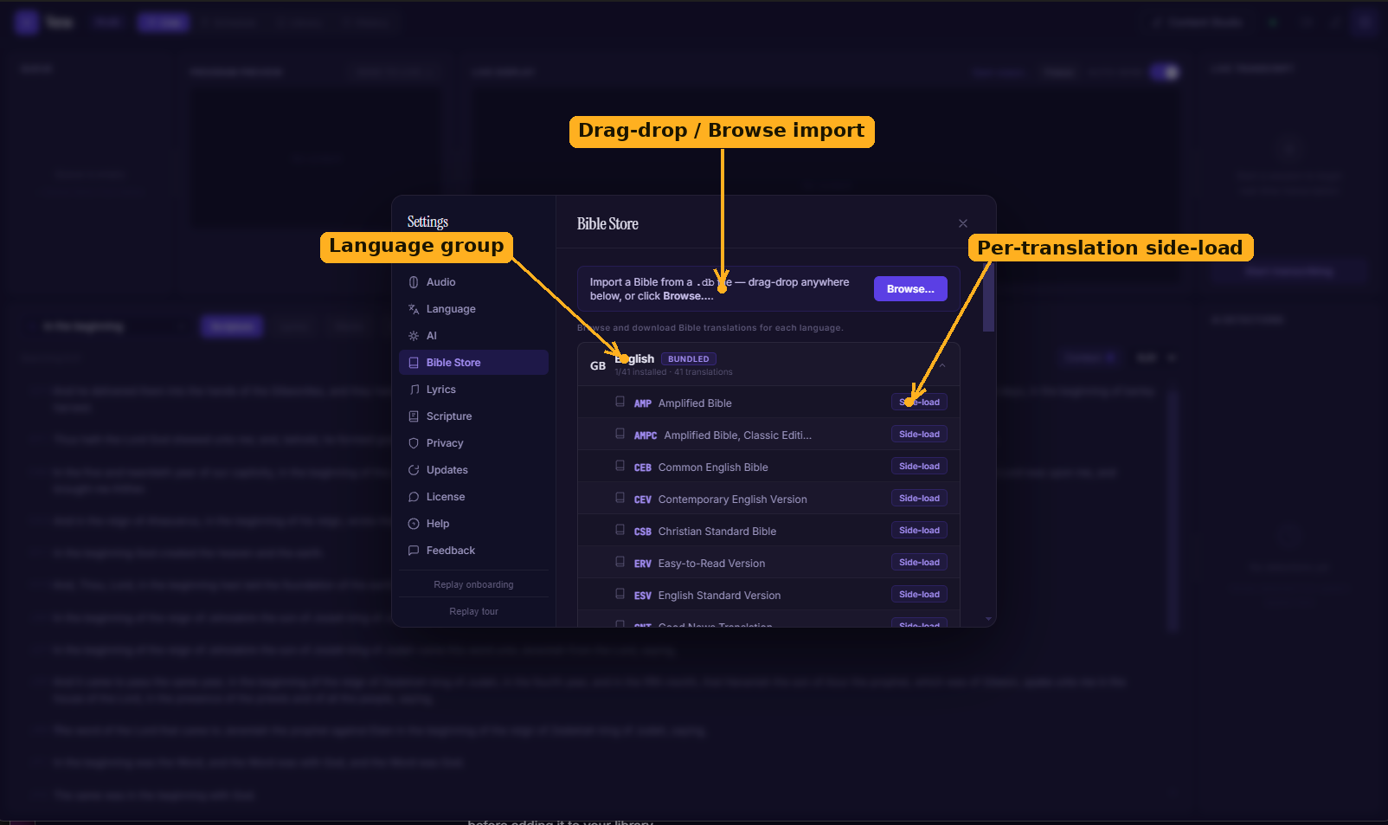Click 'Contemporary English Version' name

pyautogui.click(x=732, y=500)
